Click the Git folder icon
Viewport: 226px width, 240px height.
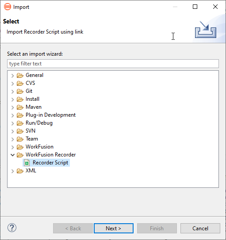(x=20, y=91)
